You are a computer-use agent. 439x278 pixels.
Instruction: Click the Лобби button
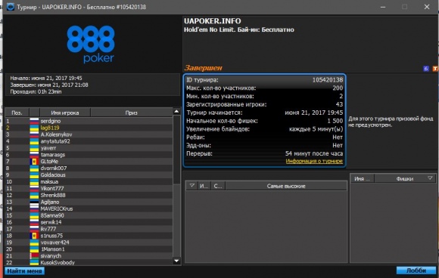[416, 270]
